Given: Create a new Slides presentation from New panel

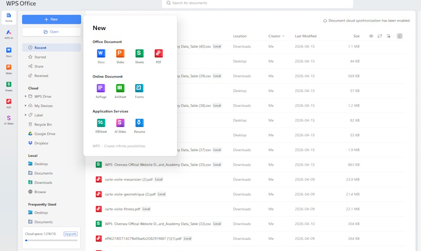Looking at the screenshot, I should click(x=120, y=56).
